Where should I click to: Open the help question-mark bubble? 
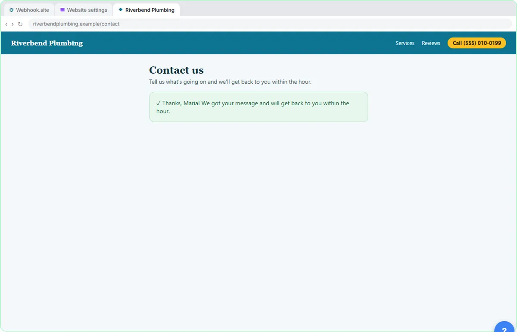(x=504, y=327)
